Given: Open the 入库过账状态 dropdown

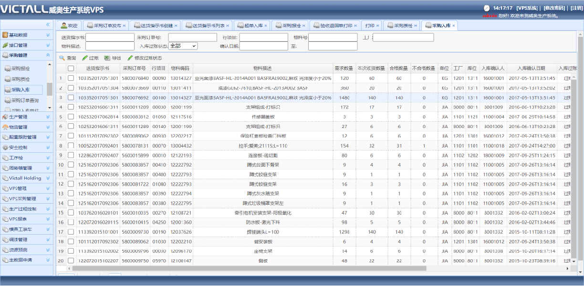Looking at the screenshot, I should (183, 46).
